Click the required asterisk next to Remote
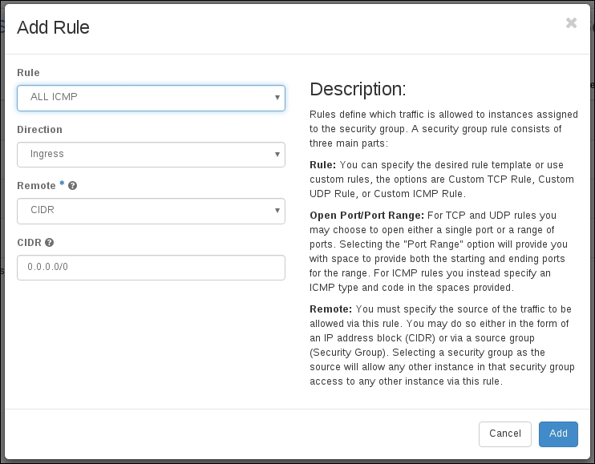 (x=62, y=185)
